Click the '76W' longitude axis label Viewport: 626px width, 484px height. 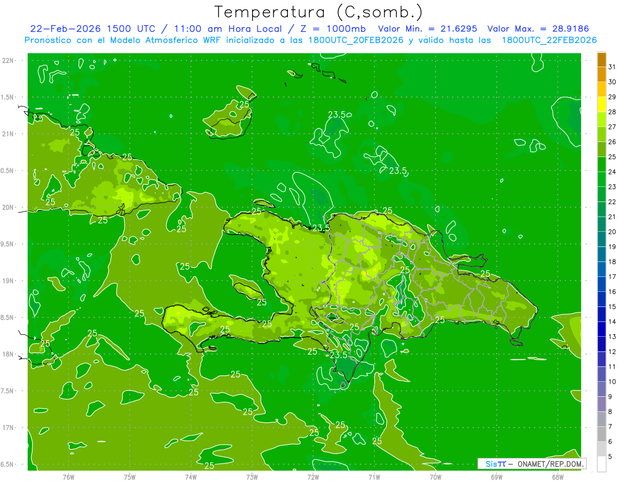[68, 477]
